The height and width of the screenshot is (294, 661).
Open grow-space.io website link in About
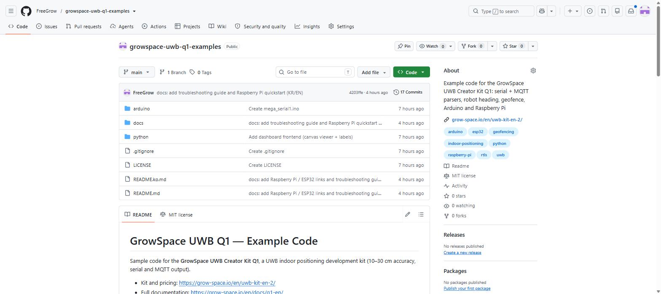point(487,120)
